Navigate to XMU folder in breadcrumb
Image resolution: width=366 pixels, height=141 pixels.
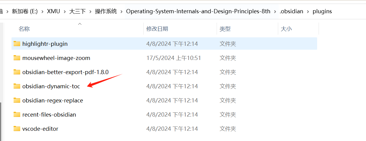[53, 11]
